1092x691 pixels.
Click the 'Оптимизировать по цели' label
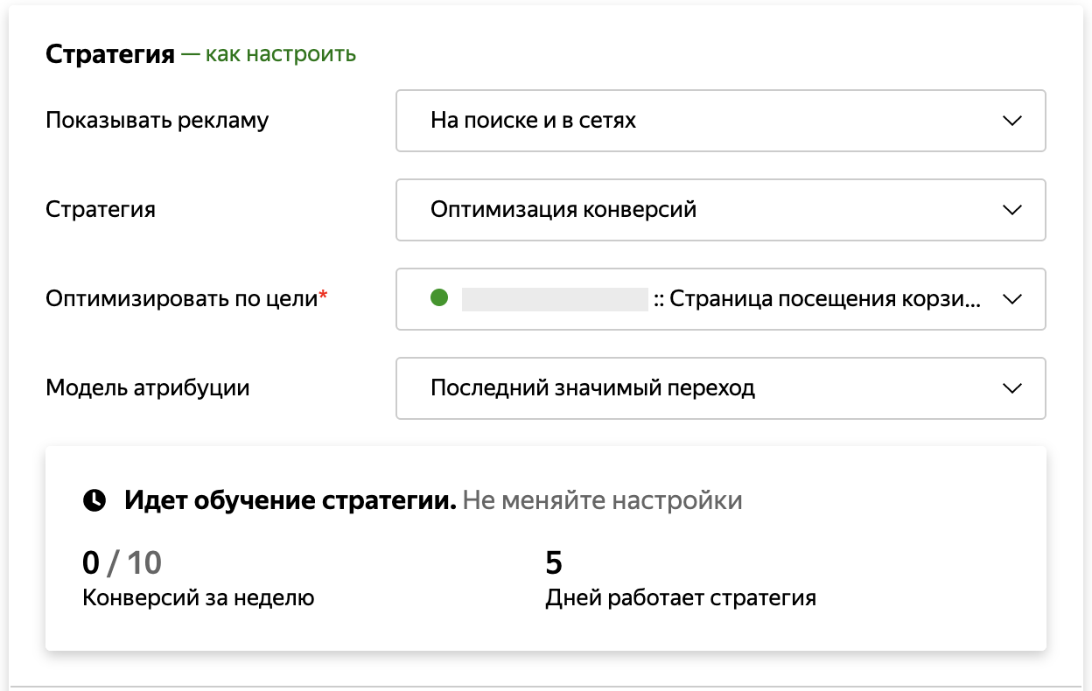click(180, 299)
